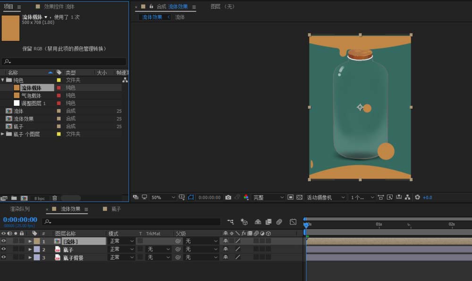
Task: Delete selected item with trash icon
Action: pyautogui.click(x=55, y=198)
